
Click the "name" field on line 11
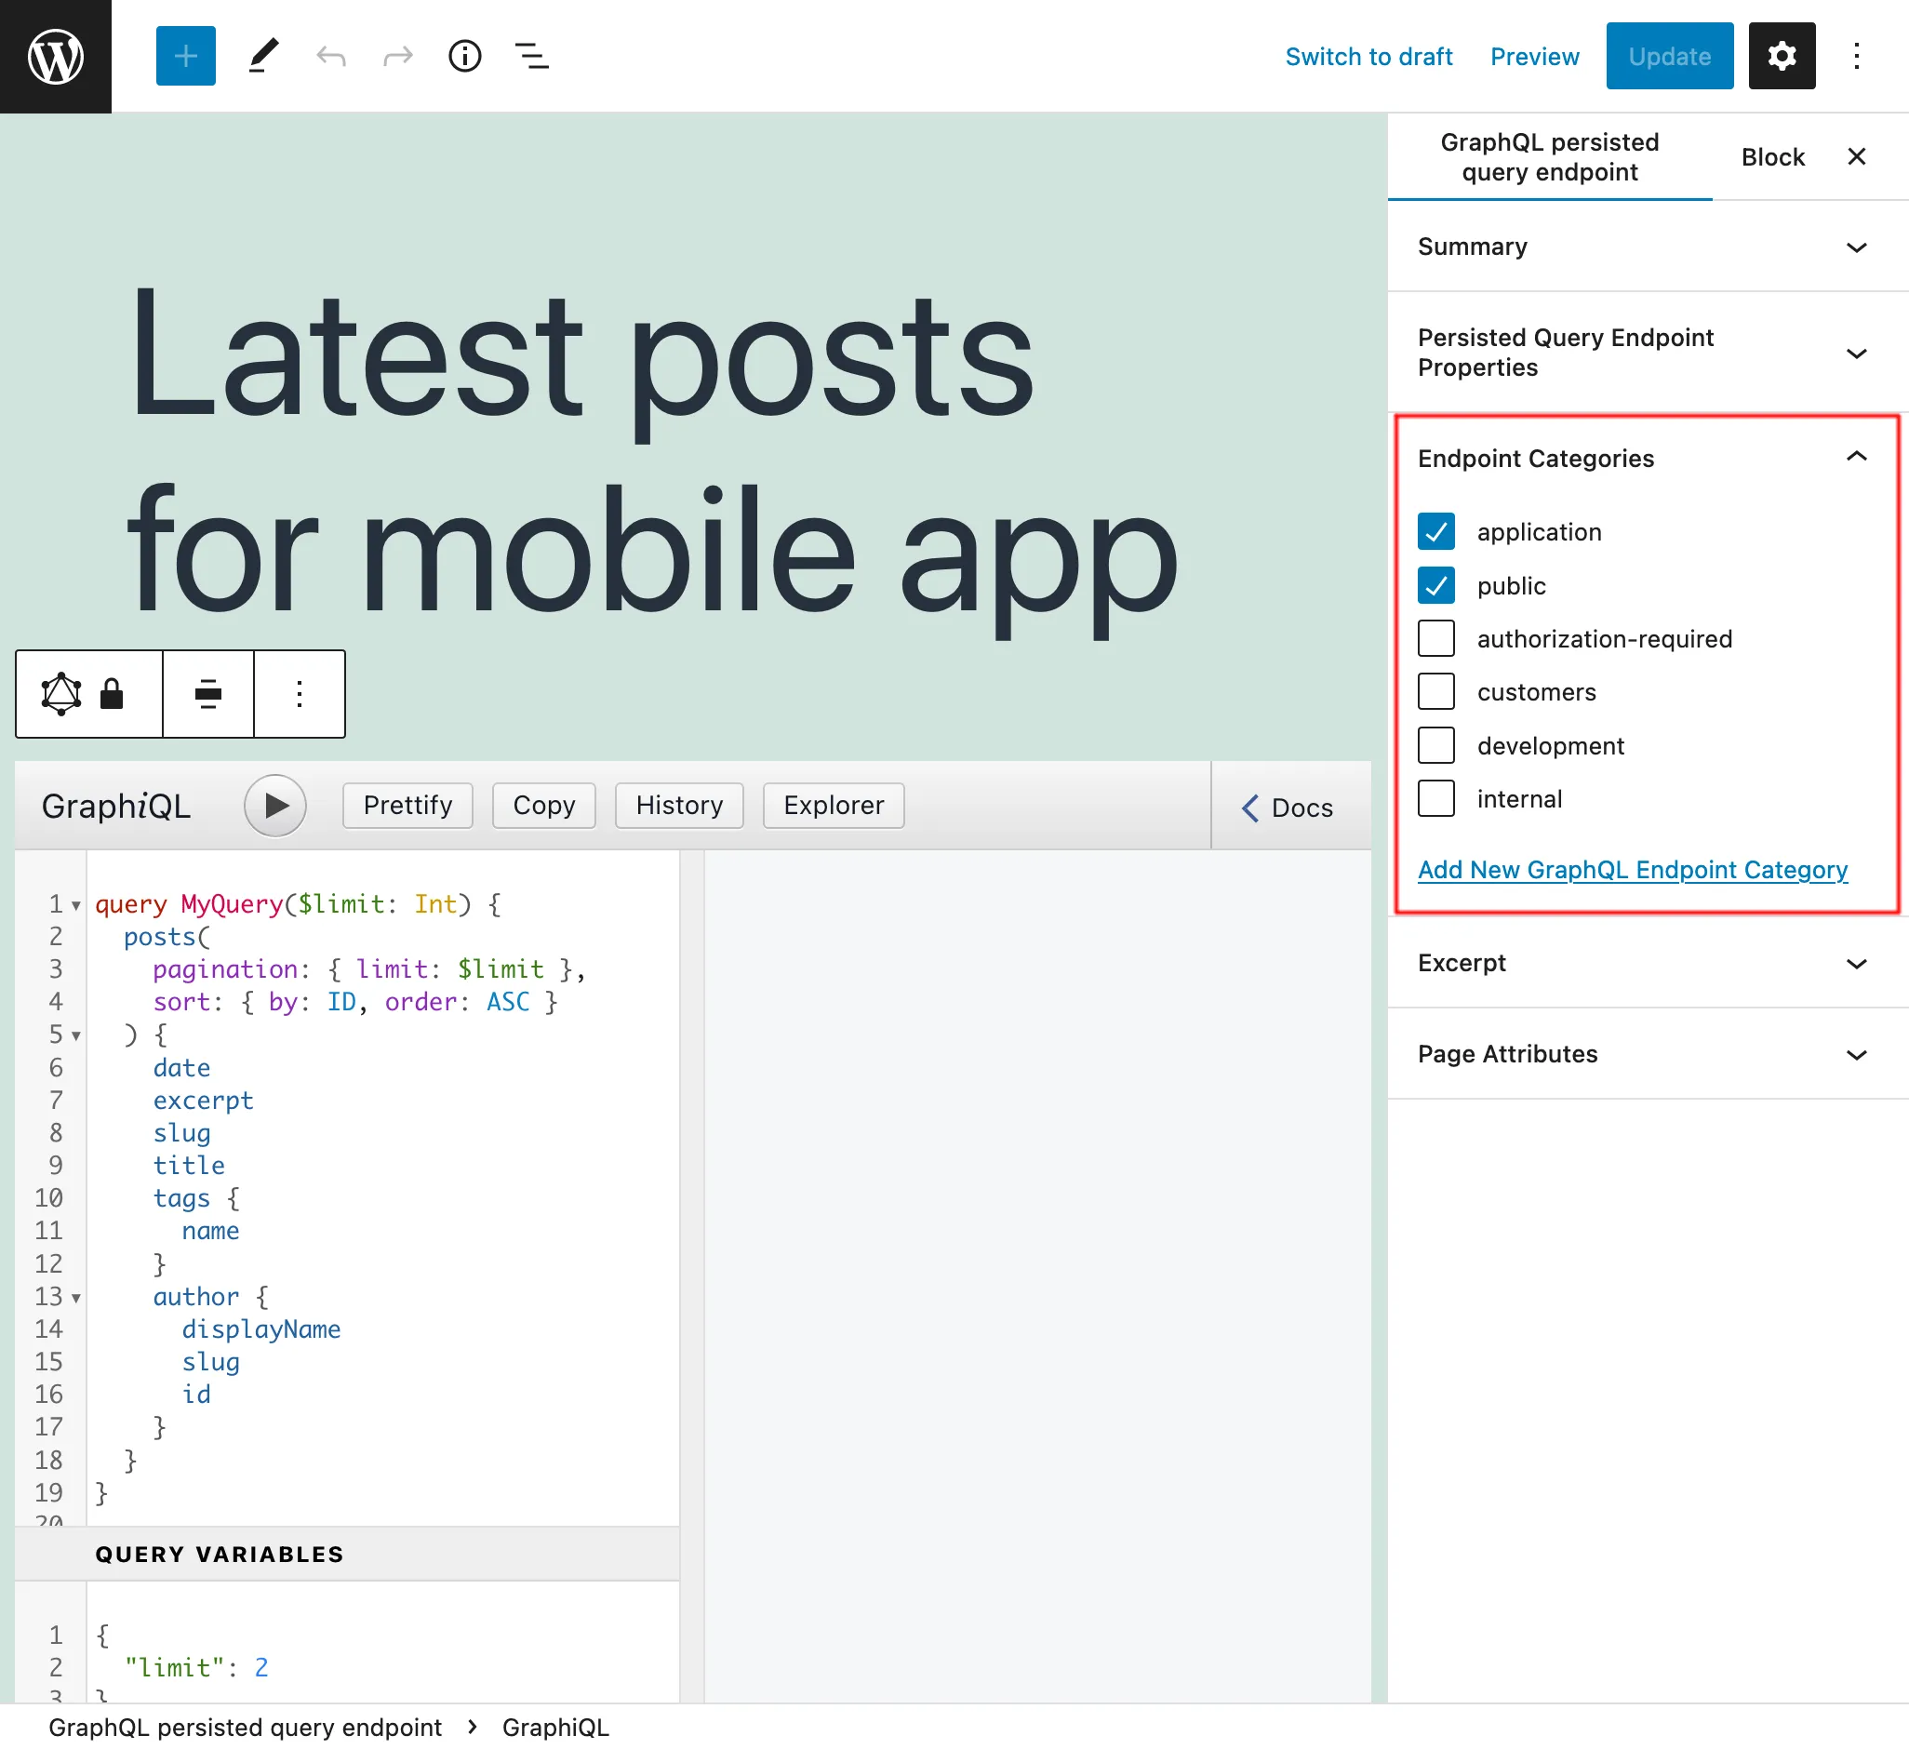[210, 1231]
